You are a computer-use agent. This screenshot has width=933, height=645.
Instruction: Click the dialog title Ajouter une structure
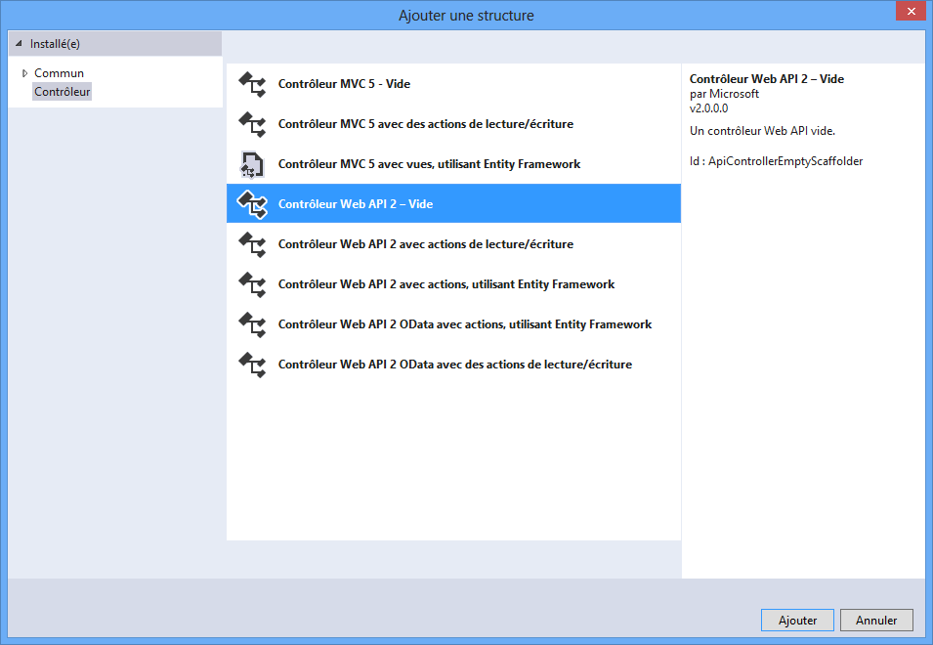(x=466, y=16)
